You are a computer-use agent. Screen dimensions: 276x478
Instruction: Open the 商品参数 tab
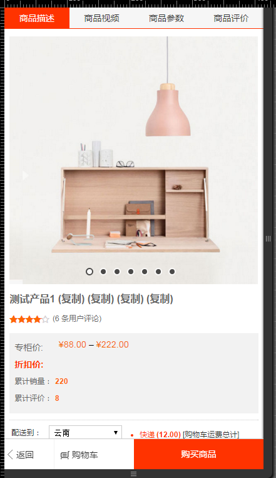coord(166,18)
